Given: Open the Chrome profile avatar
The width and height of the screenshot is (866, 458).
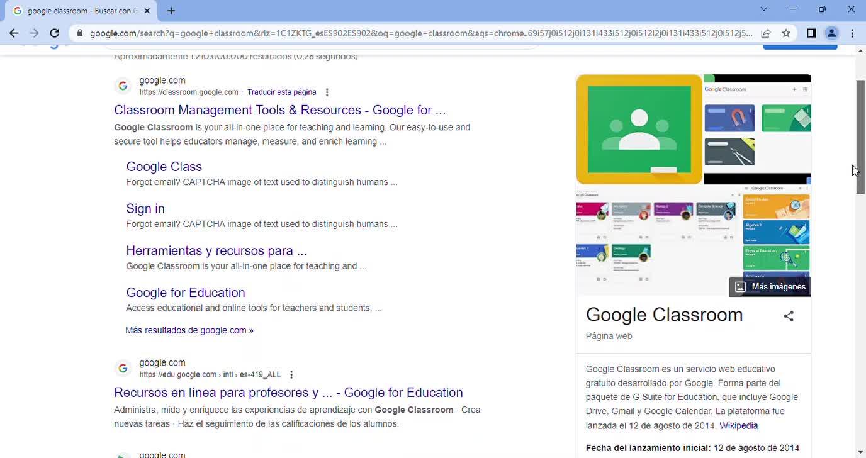Looking at the screenshot, I should coord(831,33).
